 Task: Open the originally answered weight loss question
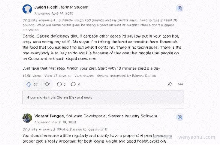100,25
